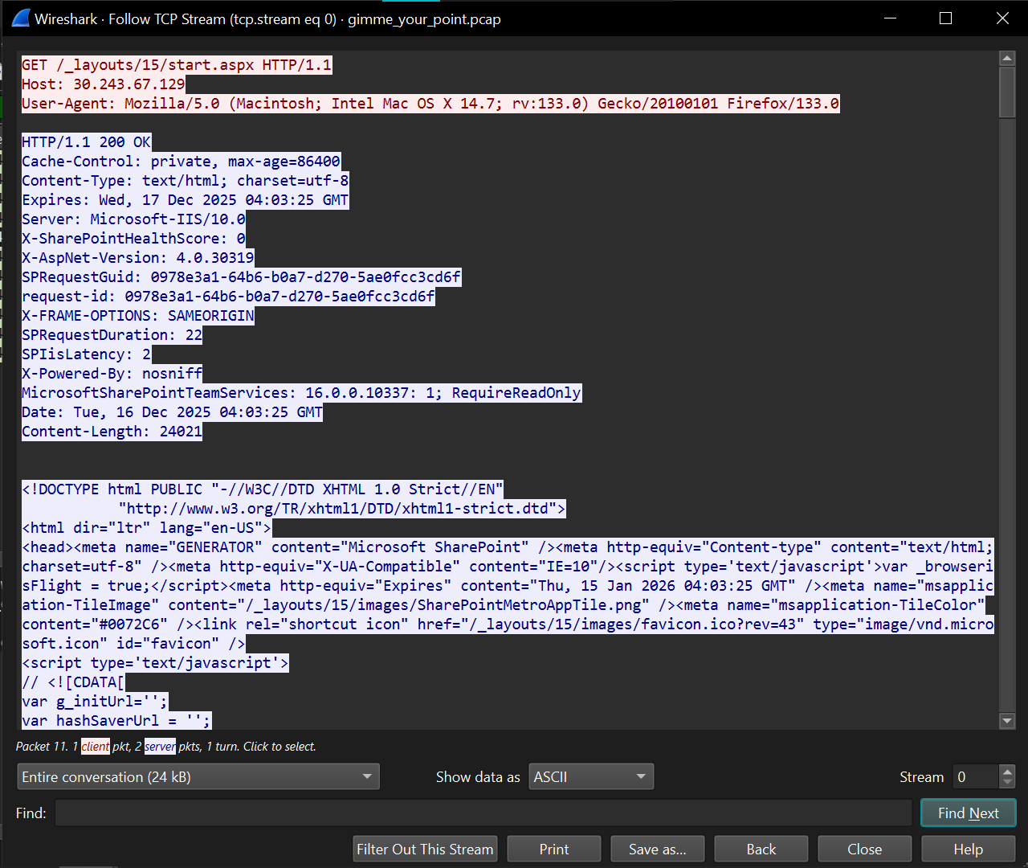Click the Host: 30.243.67.129 line
The image size is (1028, 868).
coord(103,84)
